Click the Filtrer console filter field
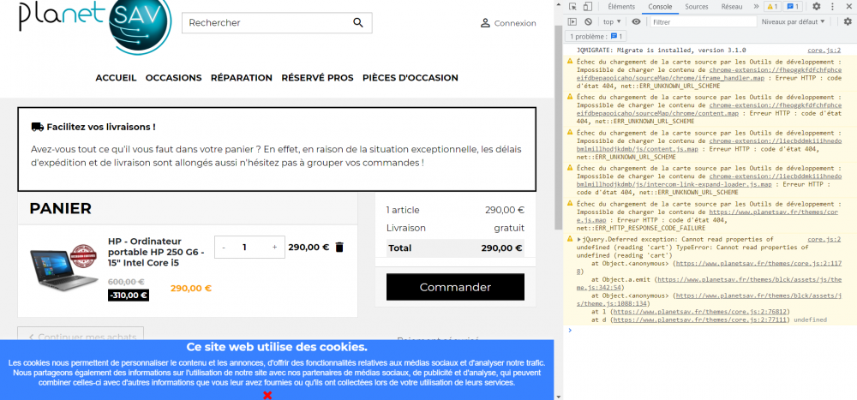857x400 pixels. coord(703,22)
